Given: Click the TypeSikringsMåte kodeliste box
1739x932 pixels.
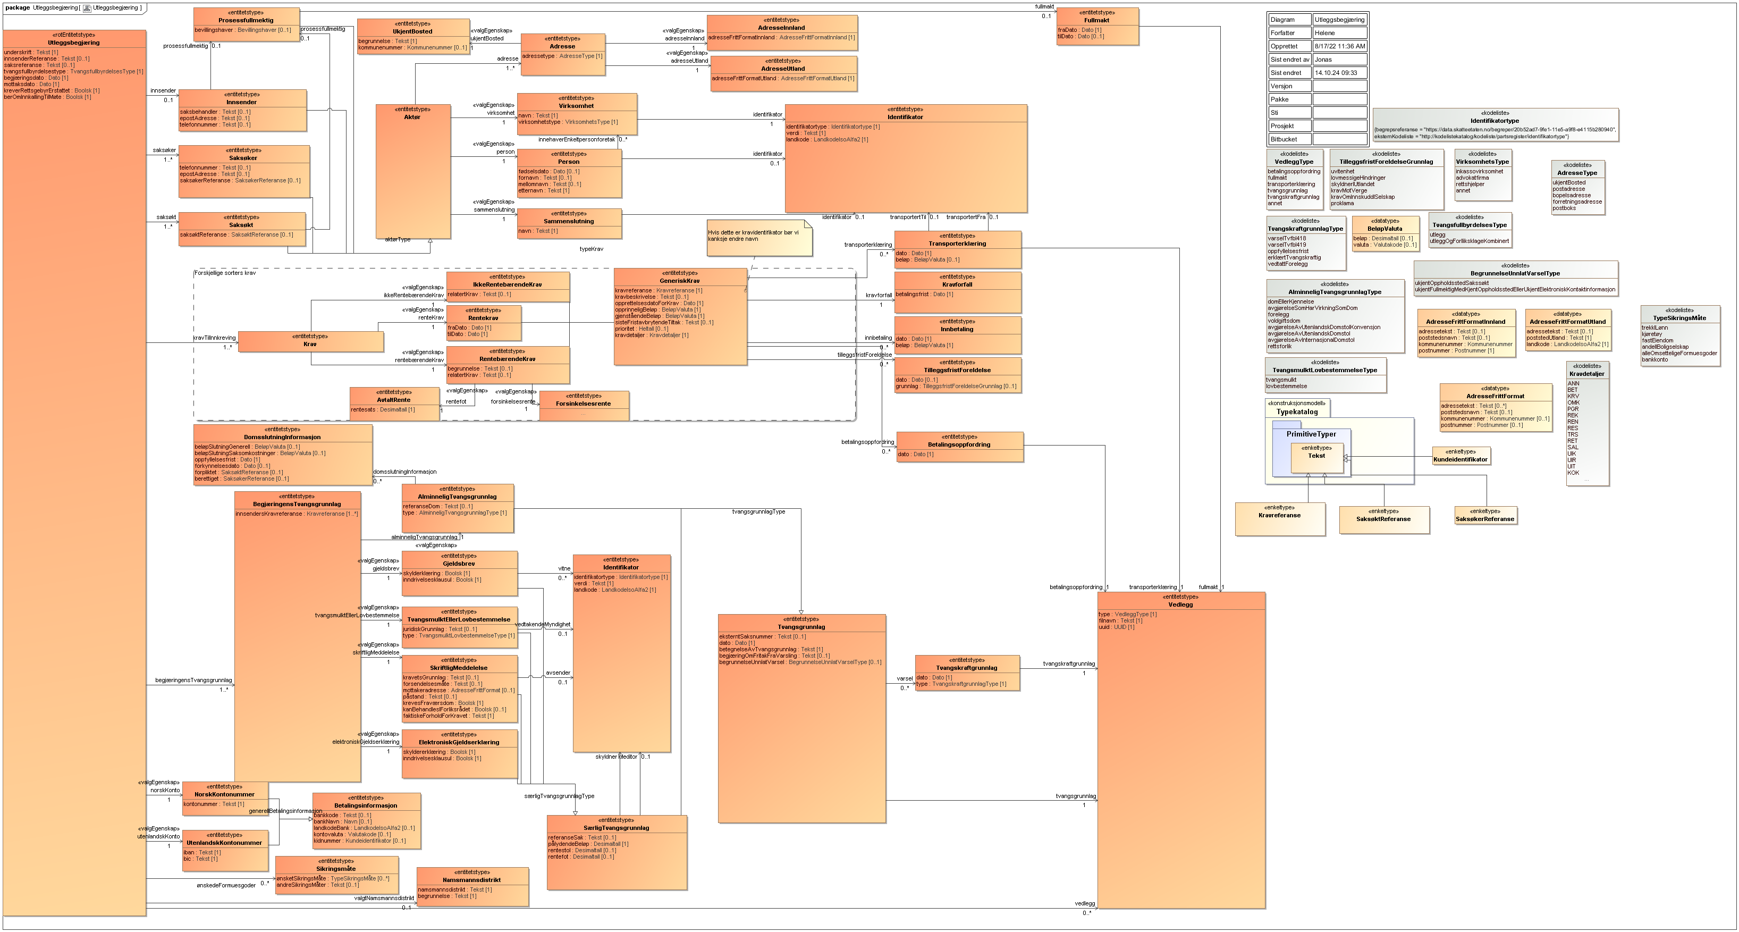Looking at the screenshot, I should (1679, 335).
